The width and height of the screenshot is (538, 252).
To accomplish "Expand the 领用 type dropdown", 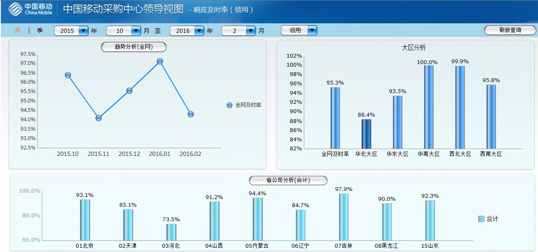I will [312, 30].
